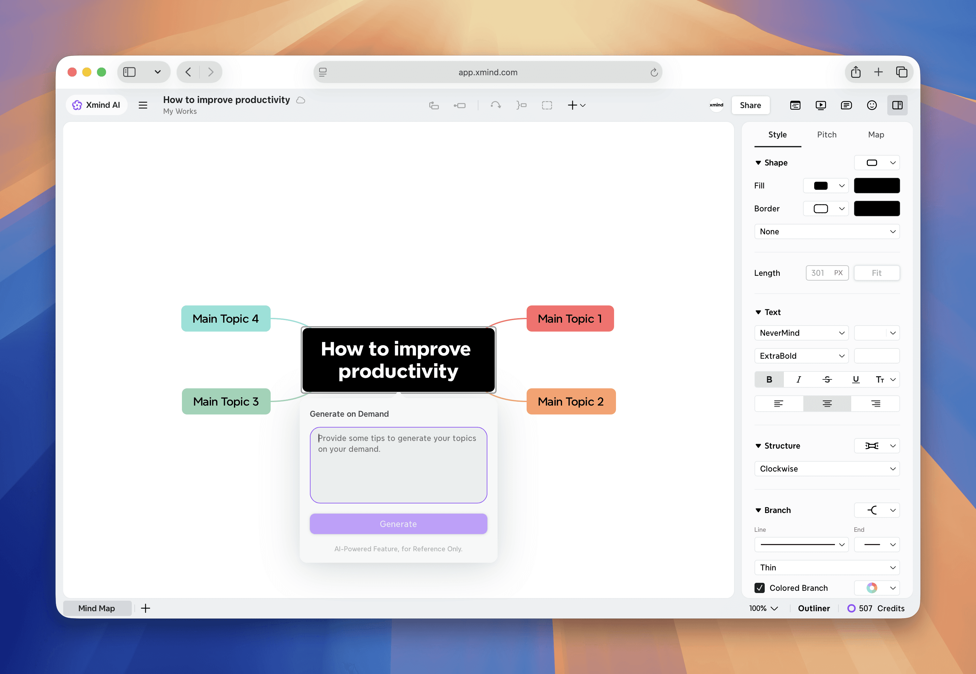Screen dimensions: 976x674
Task: Select the Main Topic 1 node
Action: (570, 319)
